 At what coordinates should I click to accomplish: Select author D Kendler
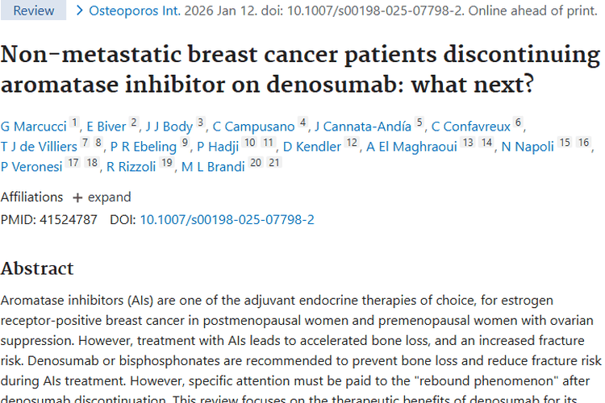click(x=318, y=146)
